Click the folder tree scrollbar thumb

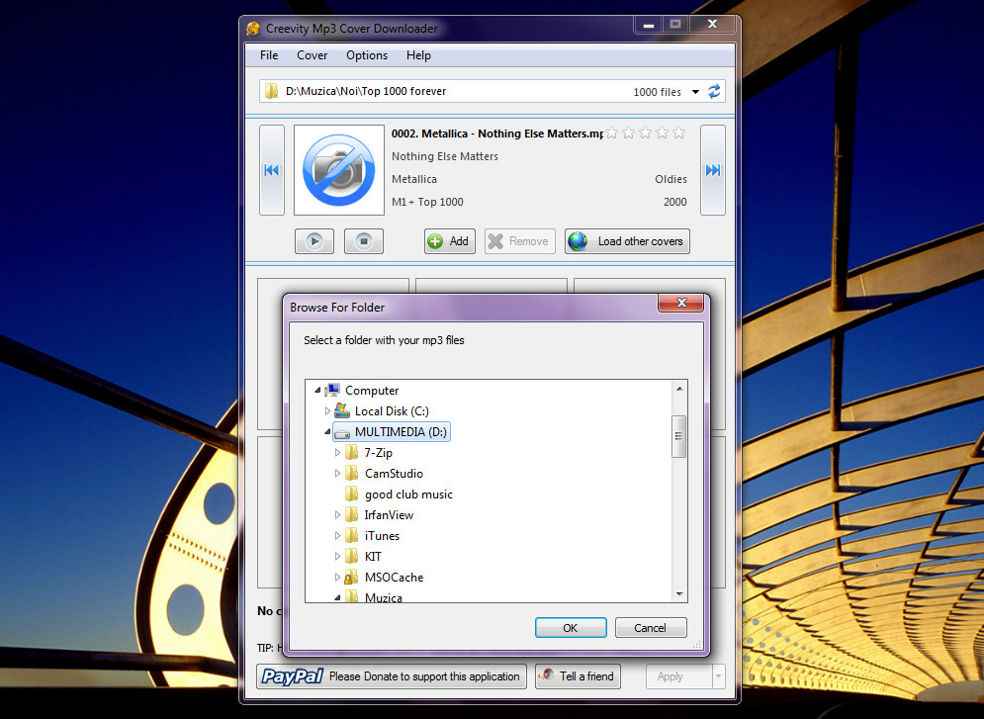[x=679, y=437]
